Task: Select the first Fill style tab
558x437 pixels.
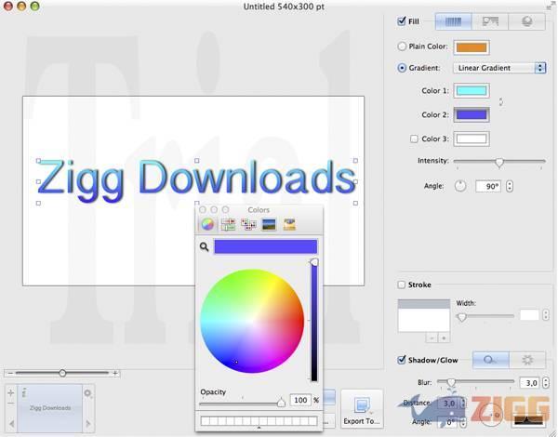Action: pyautogui.click(x=454, y=20)
